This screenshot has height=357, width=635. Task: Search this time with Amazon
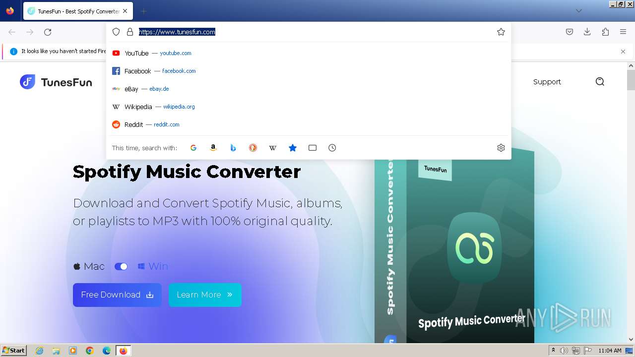tap(213, 148)
